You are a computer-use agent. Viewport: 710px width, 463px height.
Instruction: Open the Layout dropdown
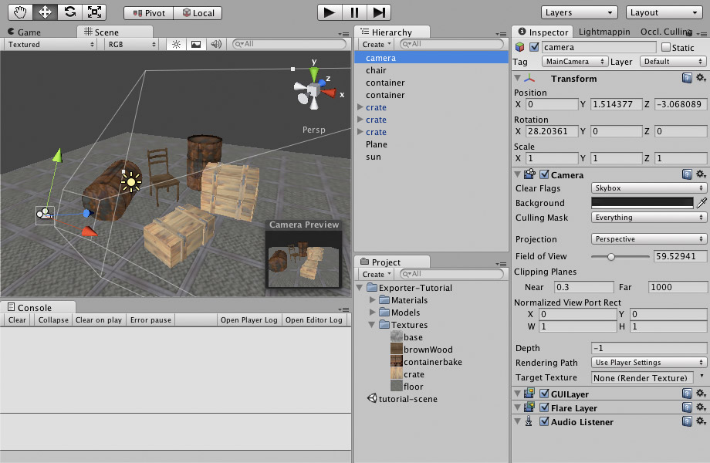pos(665,12)
